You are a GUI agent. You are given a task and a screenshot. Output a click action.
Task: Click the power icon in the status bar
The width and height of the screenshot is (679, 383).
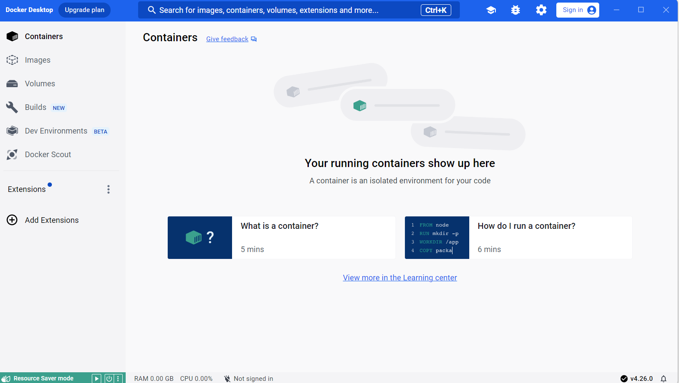109,378
